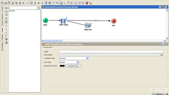Viewport: 169px width, 95px height.
Task: Switch to the Palettes side tab
Action: 2,37
